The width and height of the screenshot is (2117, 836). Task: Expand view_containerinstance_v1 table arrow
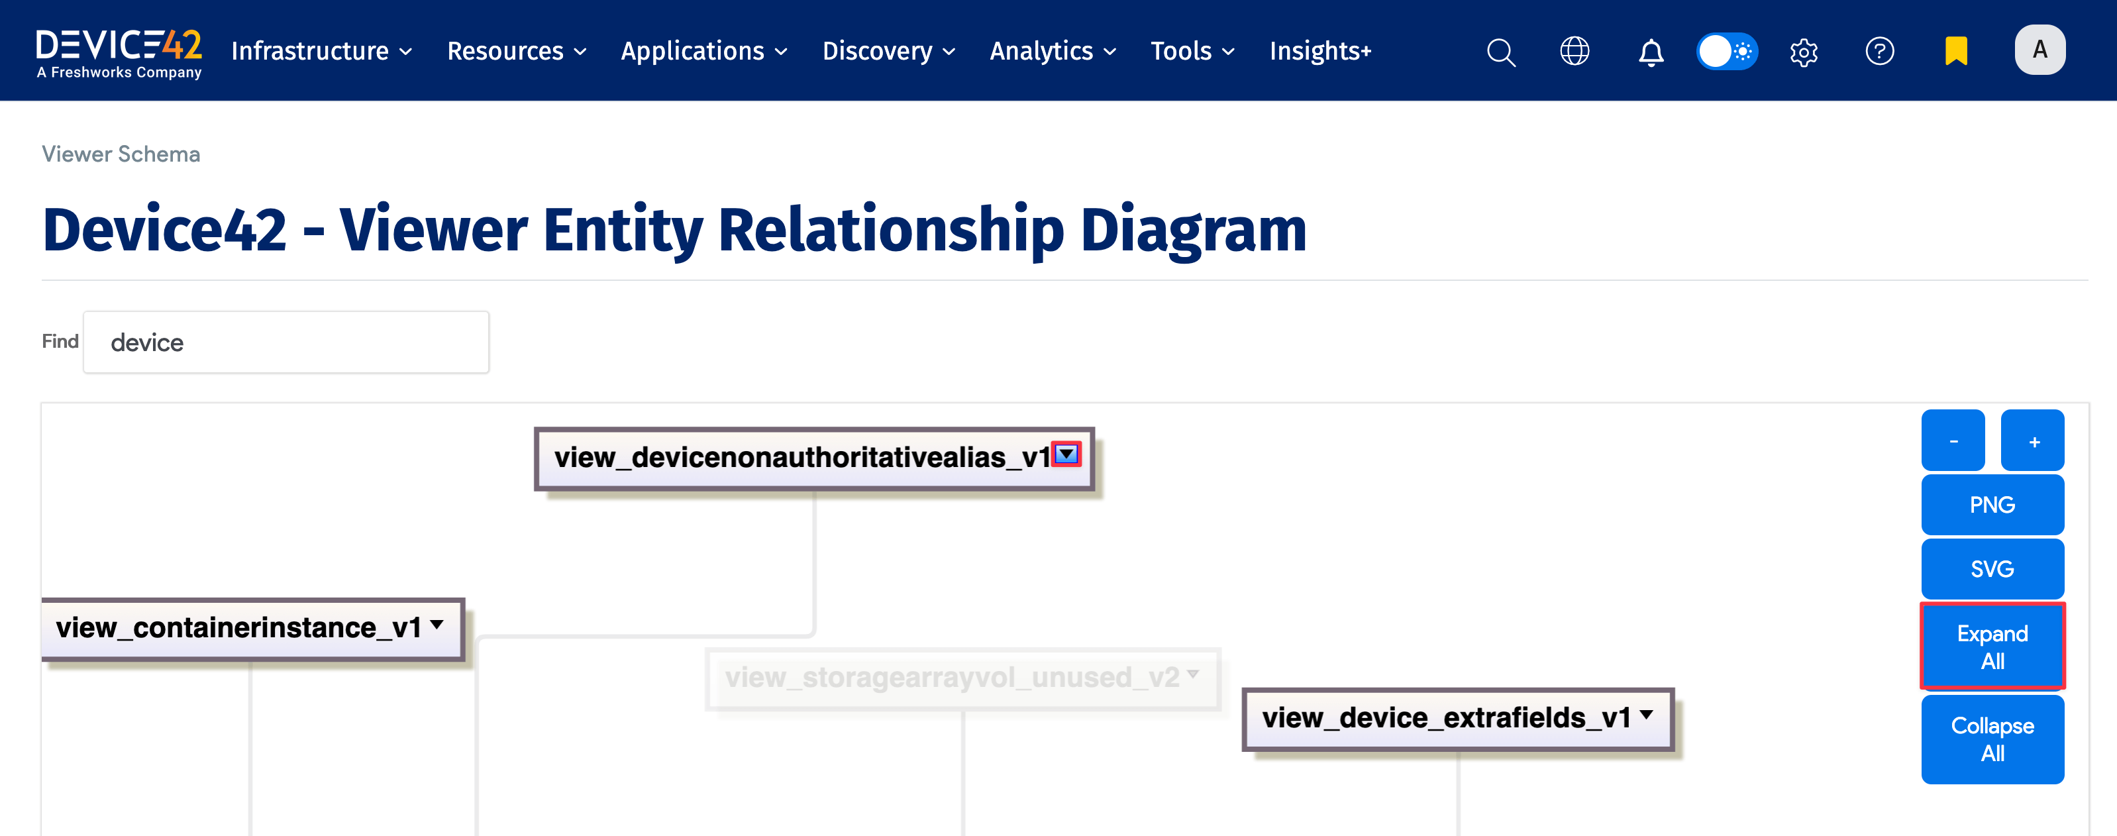[437, 625]
